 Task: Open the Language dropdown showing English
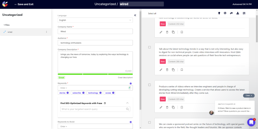tap(95, 20)
